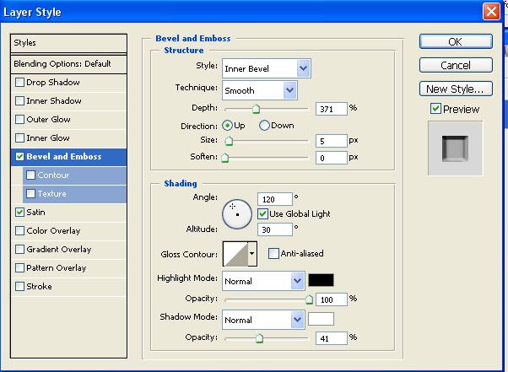Click the New Style... button
Image resolution: width=508 pixels, height=372 pixels.
456,89
